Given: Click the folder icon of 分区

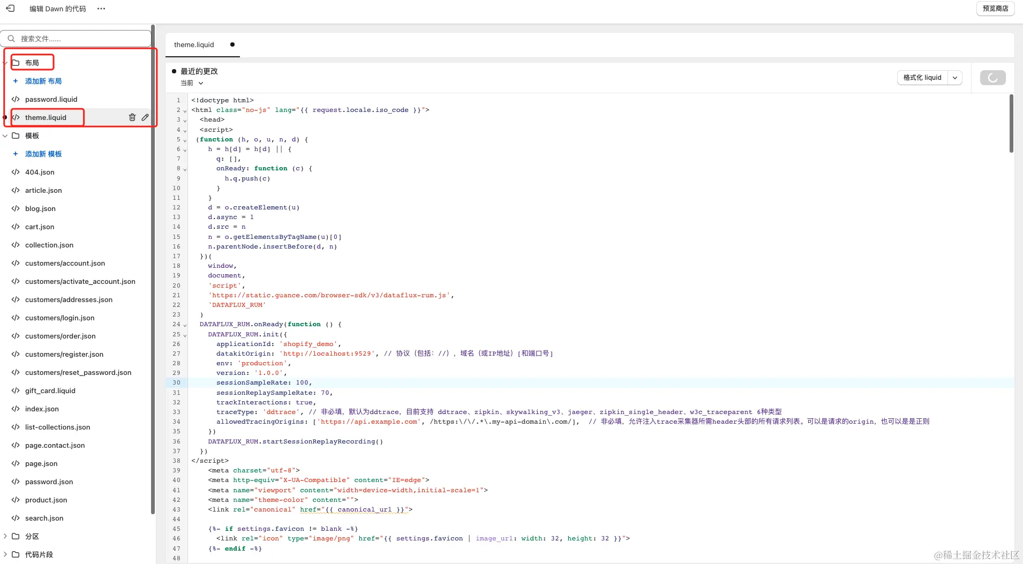Looking at the screenshot, I should pos(16,536).
